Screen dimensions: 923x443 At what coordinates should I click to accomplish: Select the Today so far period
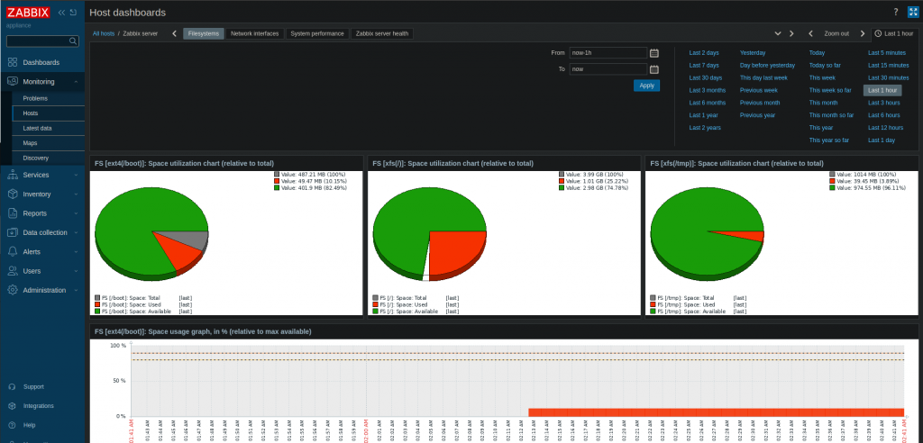(x=825, y=66)
